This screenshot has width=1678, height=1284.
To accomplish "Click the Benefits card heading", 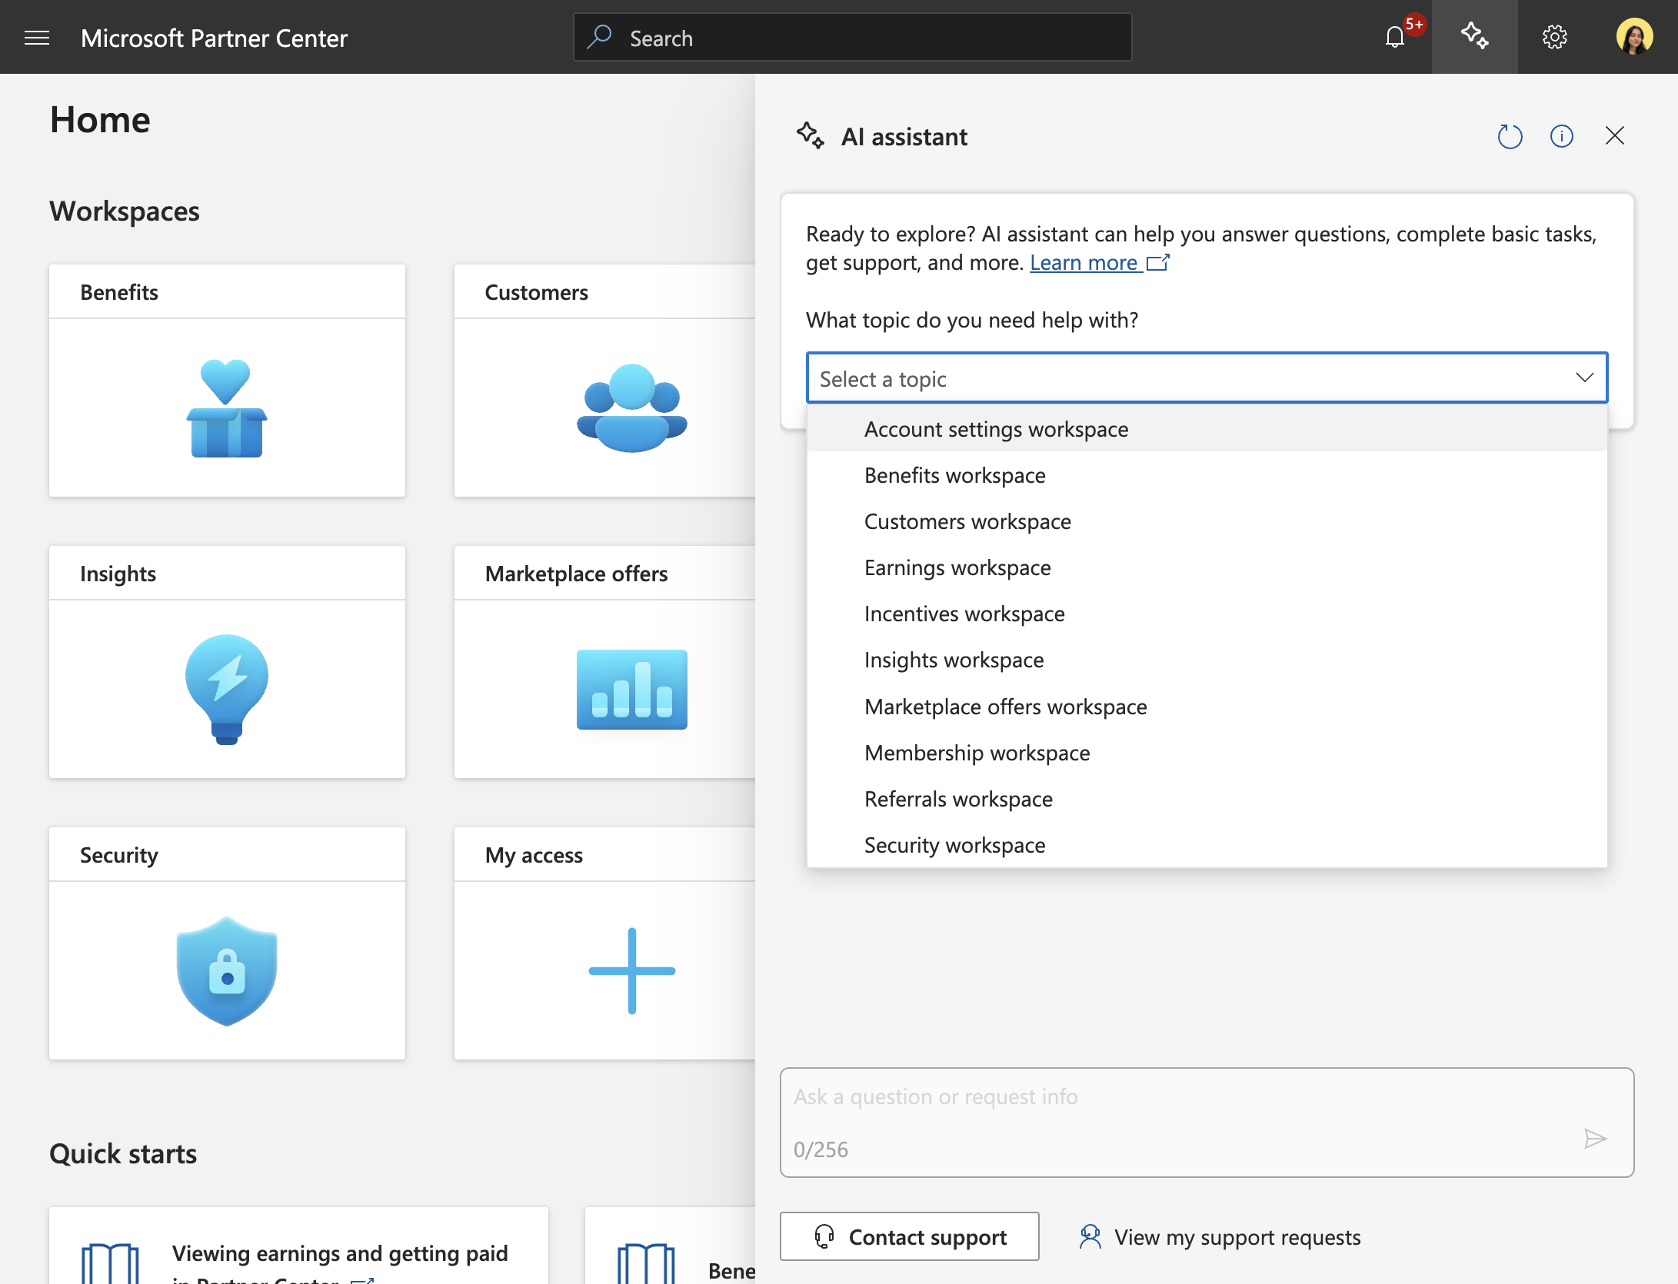I will pyautogui.click(x=119, y=292).
